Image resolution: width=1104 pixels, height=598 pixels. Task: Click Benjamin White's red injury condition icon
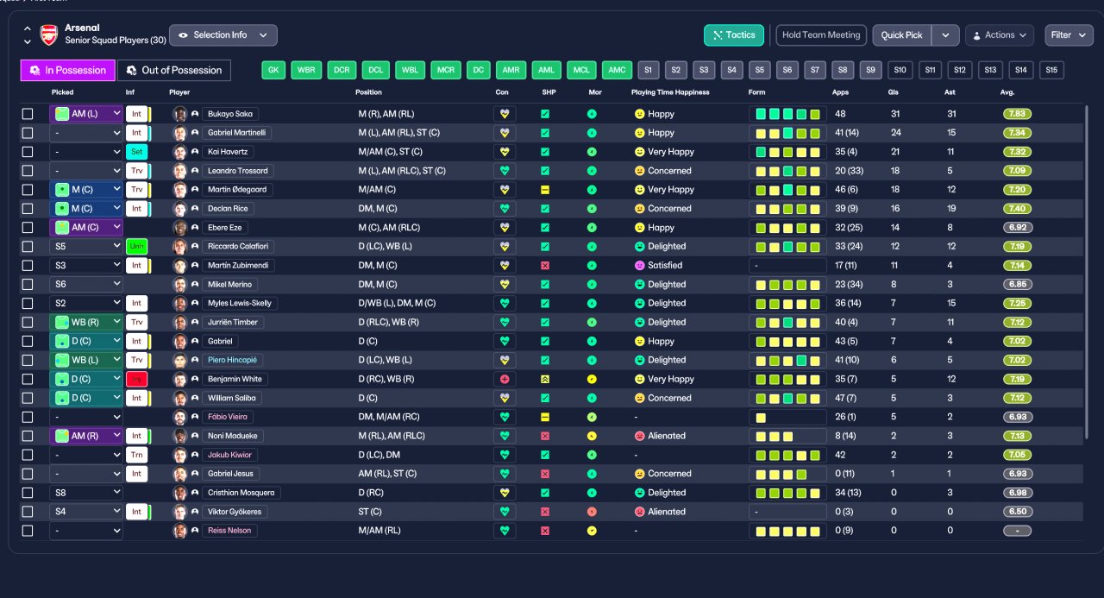pos(505,380)
